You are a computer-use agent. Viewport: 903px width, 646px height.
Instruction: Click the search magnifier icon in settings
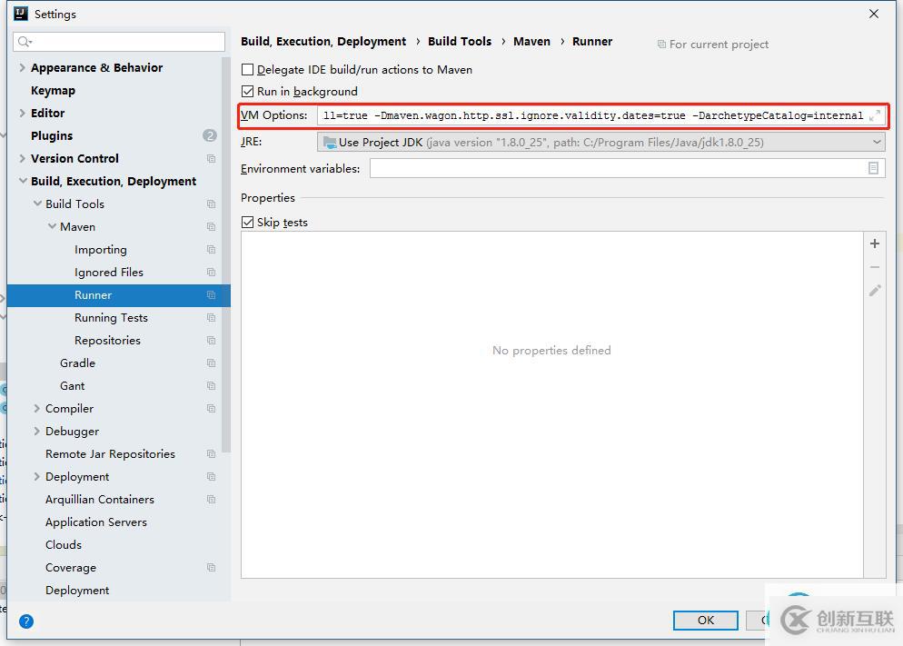pos(25,42)
